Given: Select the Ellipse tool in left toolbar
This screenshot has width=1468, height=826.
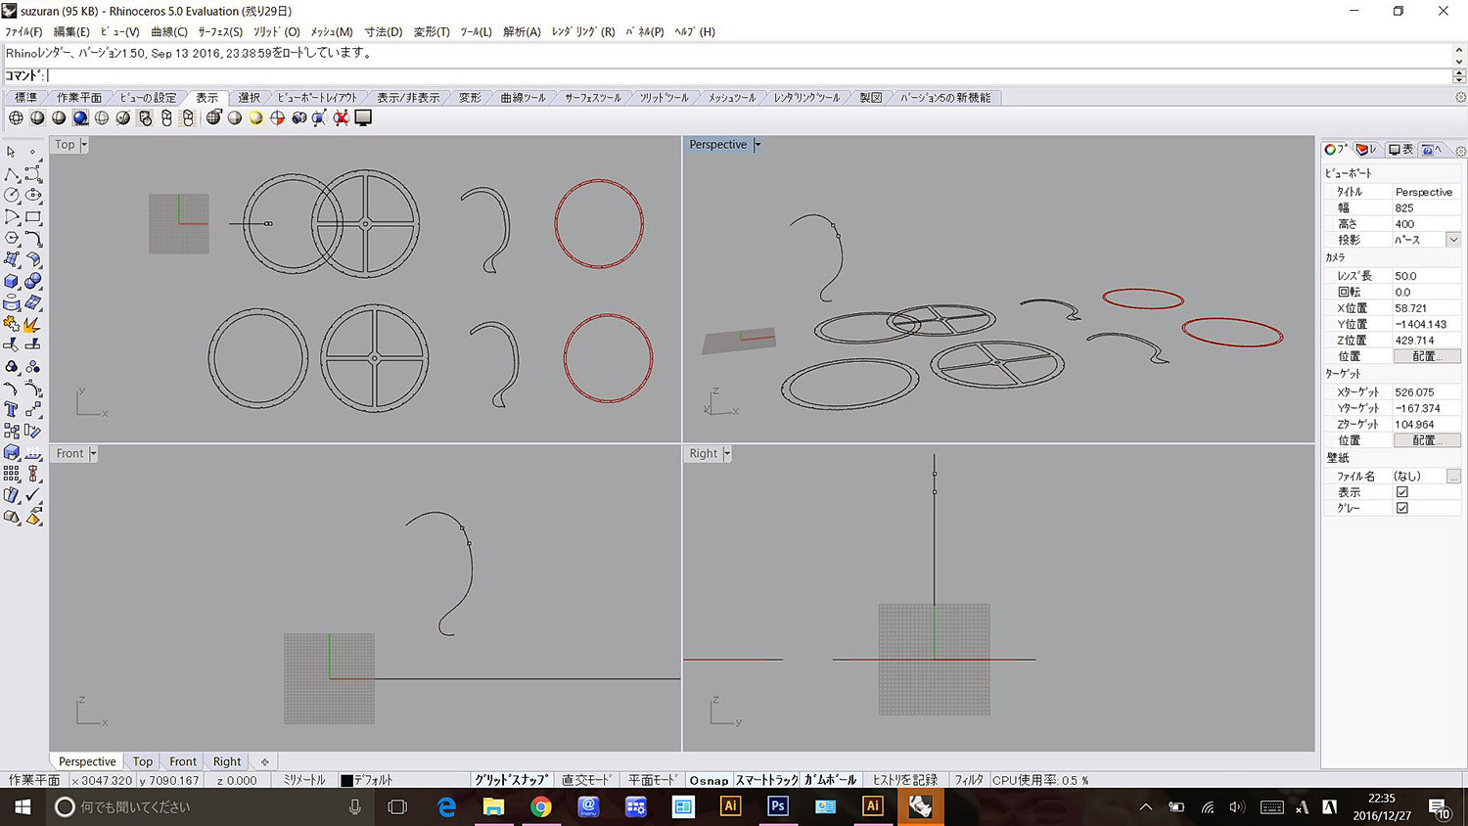Looking at the screenshot, I should 33,195.
